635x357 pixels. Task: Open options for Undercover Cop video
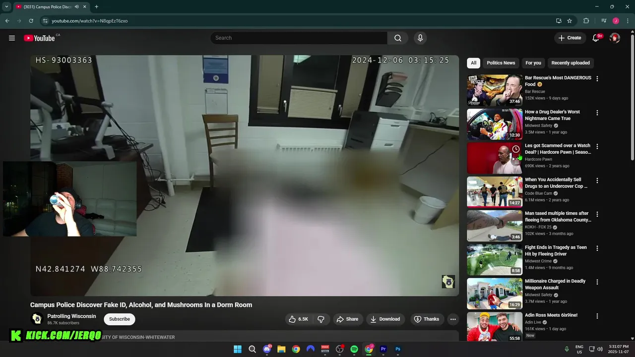click(597, 180)
